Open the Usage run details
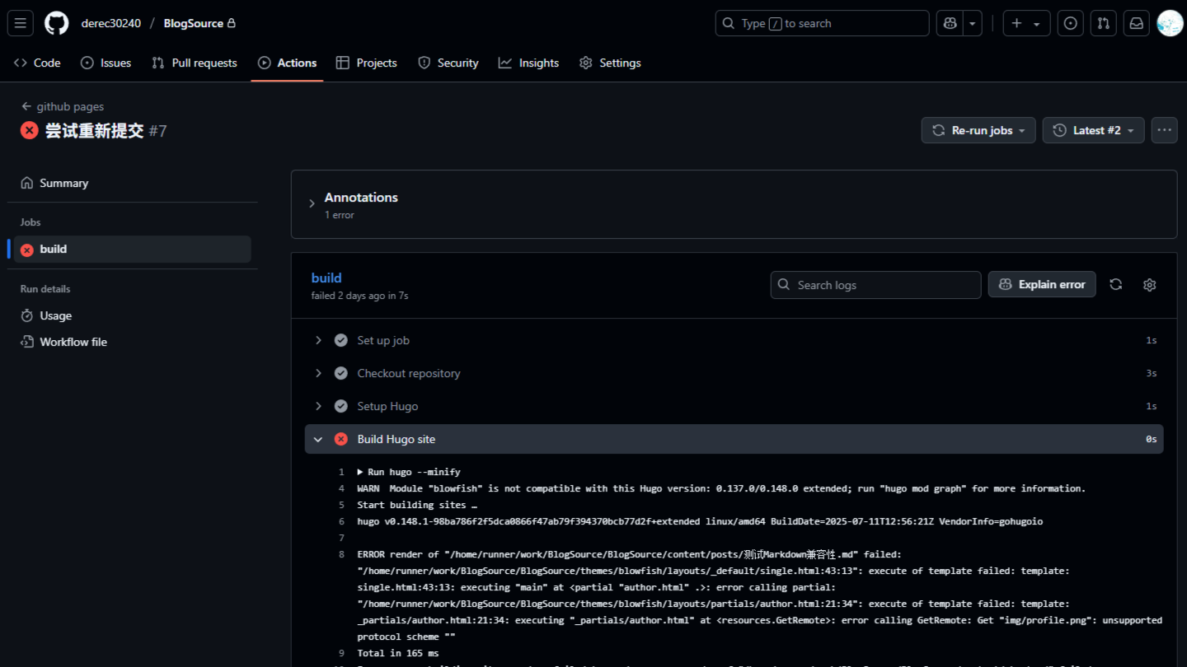 pos(133,315)
